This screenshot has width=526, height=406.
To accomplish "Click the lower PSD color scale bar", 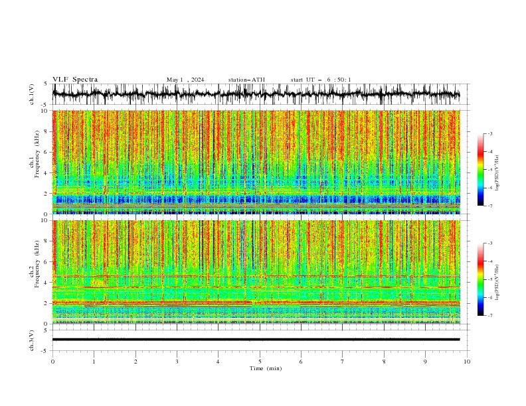I will (x=481, y=279).
